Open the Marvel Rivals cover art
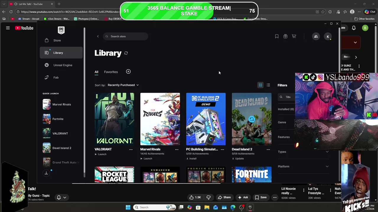Viewport: 378px width, 212px height. (160, 119)
